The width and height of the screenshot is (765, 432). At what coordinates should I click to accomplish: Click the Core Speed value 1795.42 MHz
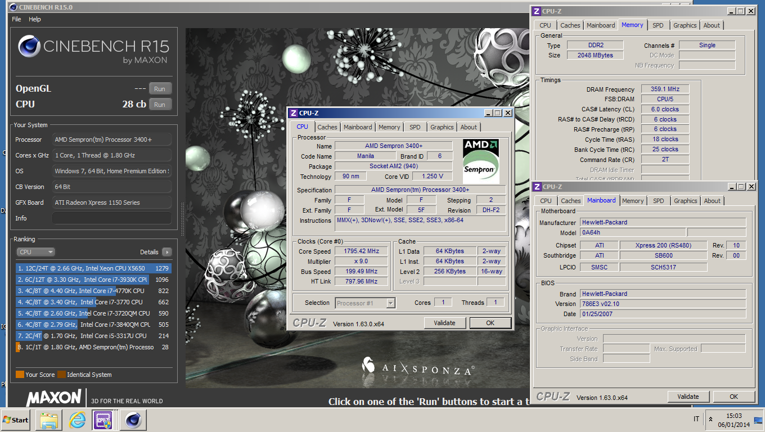(x=361, y=251)
